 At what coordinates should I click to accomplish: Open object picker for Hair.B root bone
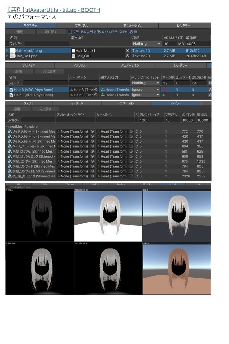click(x=96, y=90)
